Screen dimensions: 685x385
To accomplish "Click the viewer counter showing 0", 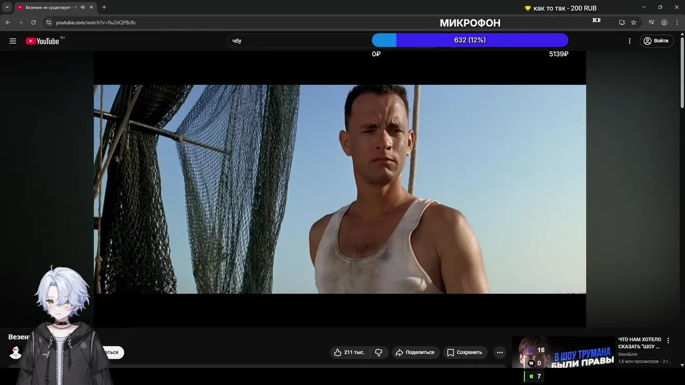I will pyautogui.click(x=535, y=363).
